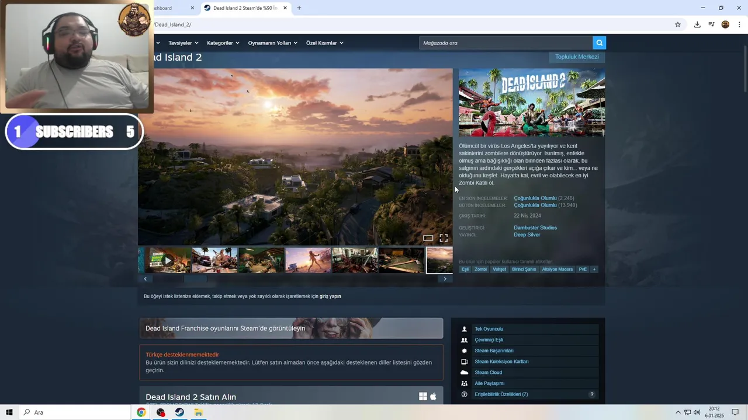
Task: Open the Steam Başarımları link
Action: [494, 351]
